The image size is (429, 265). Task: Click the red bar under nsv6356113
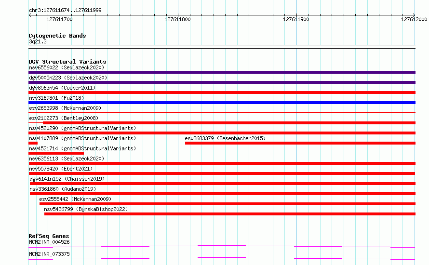[222, 163]
